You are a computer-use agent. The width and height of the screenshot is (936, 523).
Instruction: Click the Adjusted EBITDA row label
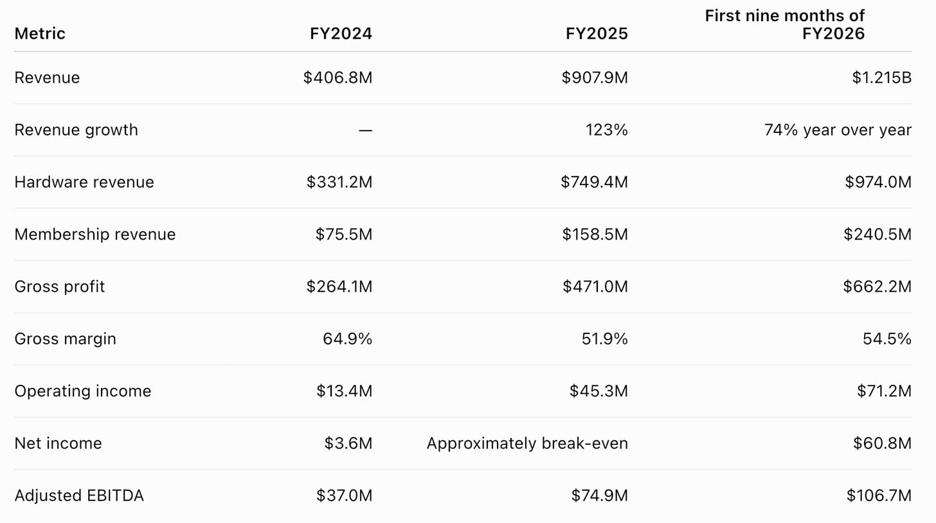78,495
